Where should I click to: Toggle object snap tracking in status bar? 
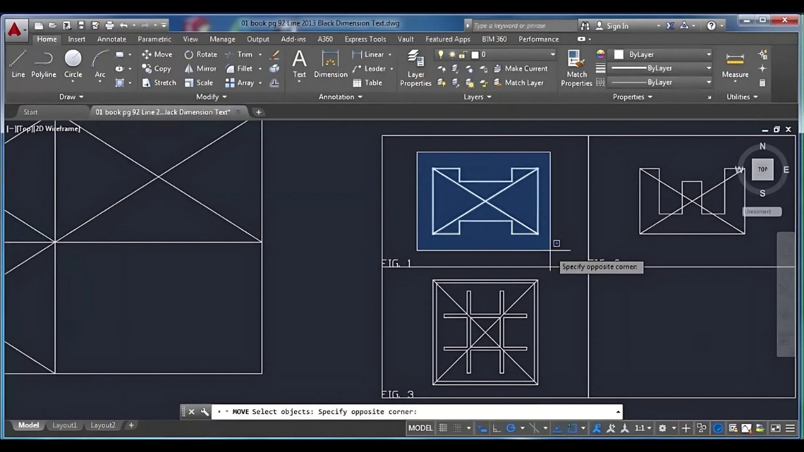[557, 428]
